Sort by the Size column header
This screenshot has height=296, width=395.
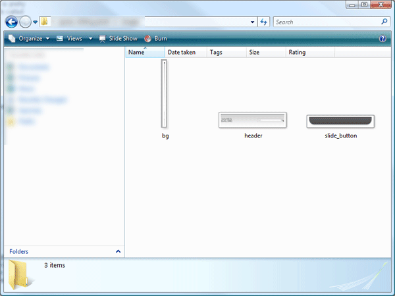click(x=266, y=52)
